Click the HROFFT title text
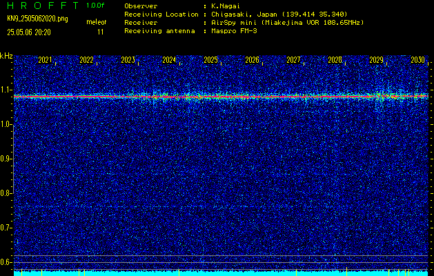This screenshot has height=276, width=434. (x=43, y=6)
